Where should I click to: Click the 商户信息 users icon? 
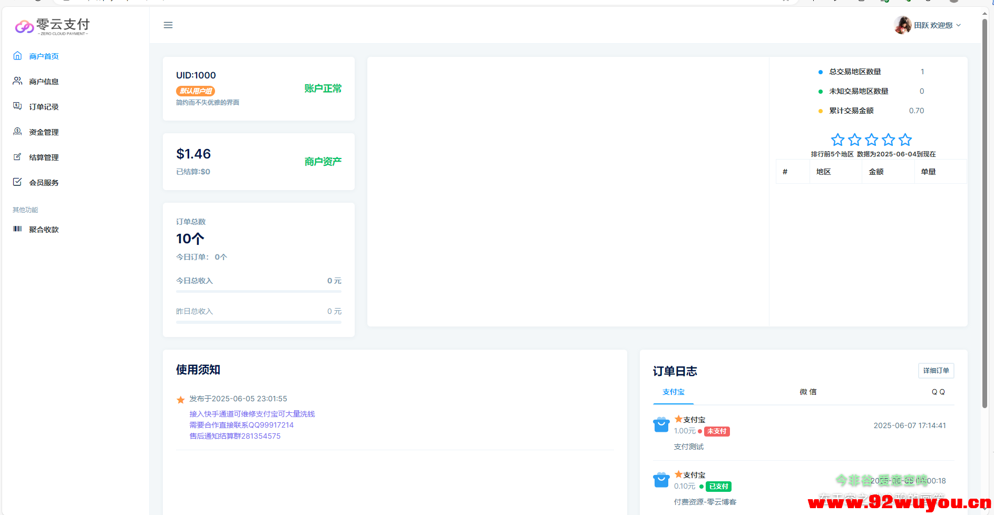pos(17,81)
